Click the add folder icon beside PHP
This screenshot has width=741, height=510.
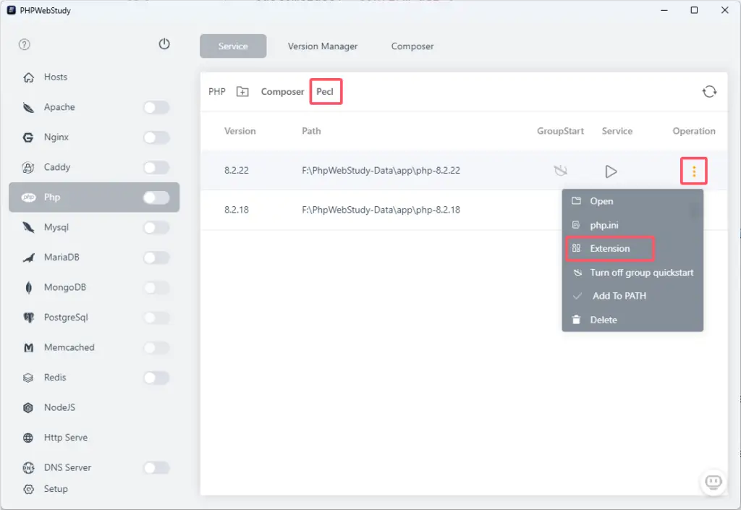(x=243, y=92)
